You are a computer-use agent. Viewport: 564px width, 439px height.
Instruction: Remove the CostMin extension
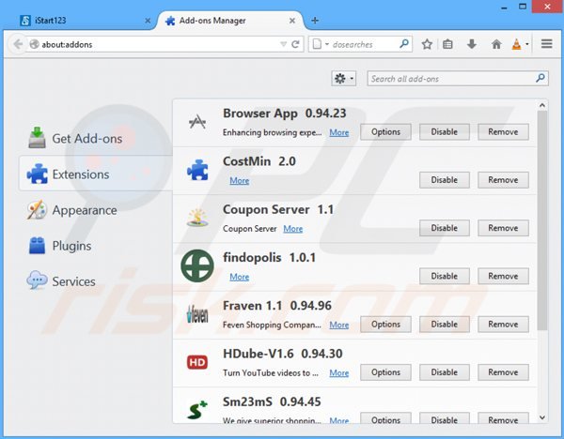click(x=503, y=180)
